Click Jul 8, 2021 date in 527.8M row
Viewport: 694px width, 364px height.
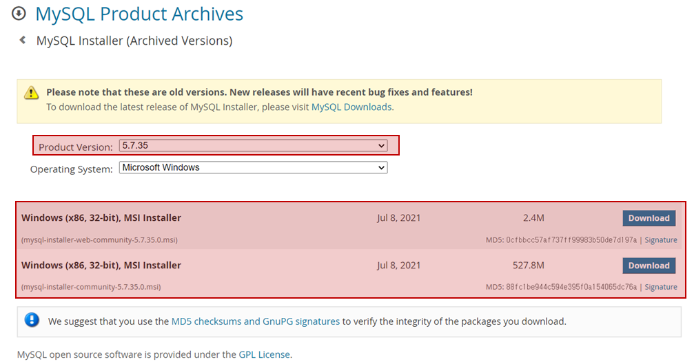[x=399, y=266]
